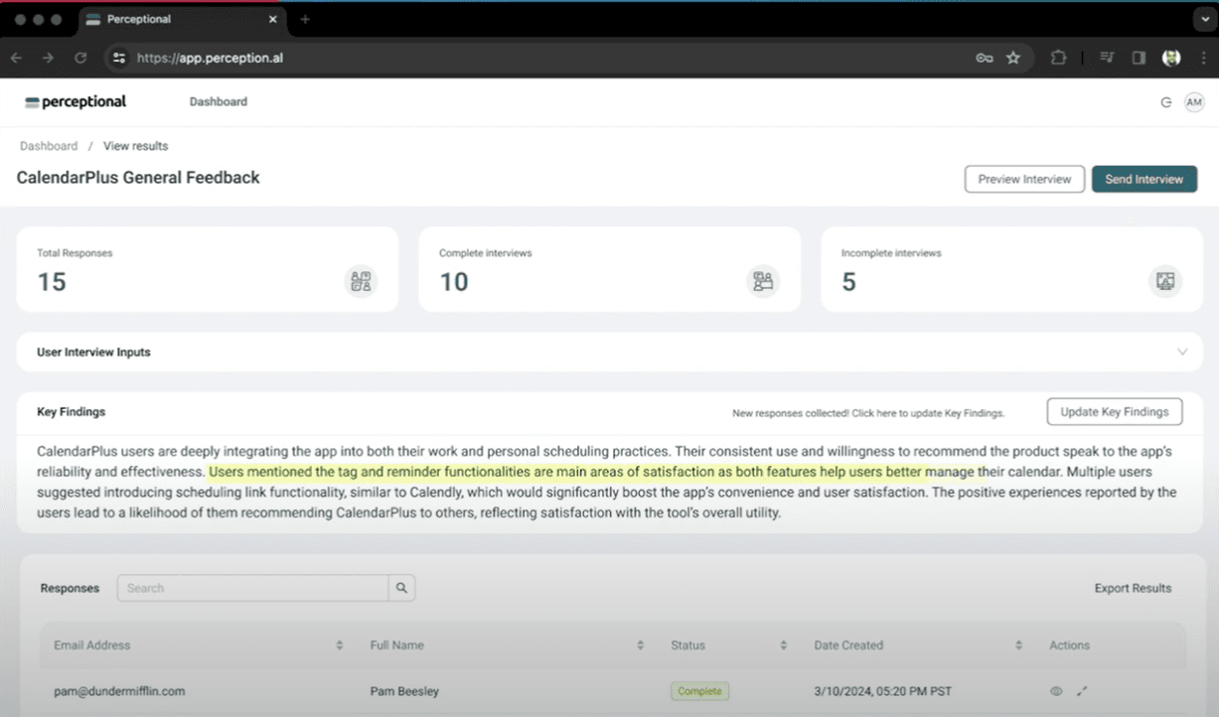Click the Pam Beesley name cell
Viewport: 1219px width, 717px height.
pyautogui.click(x=404, y=691)
